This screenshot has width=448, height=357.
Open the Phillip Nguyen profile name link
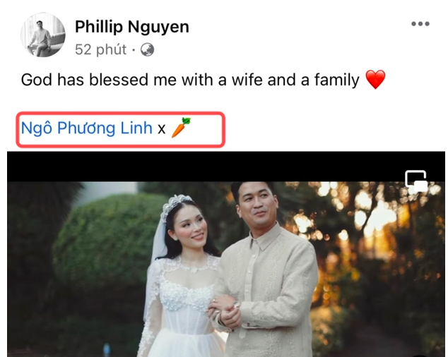click(x=132, y=27)
